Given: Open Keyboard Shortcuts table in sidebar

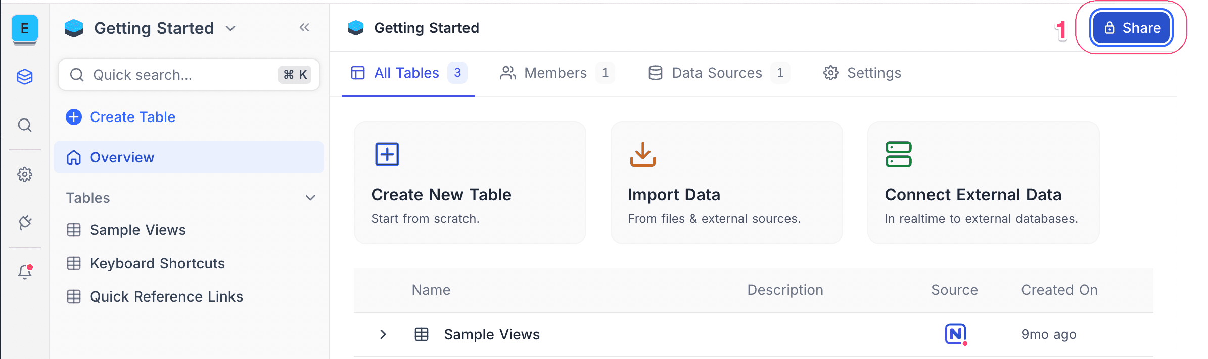Looking at the screenshot, I should (x=157, y=263).
